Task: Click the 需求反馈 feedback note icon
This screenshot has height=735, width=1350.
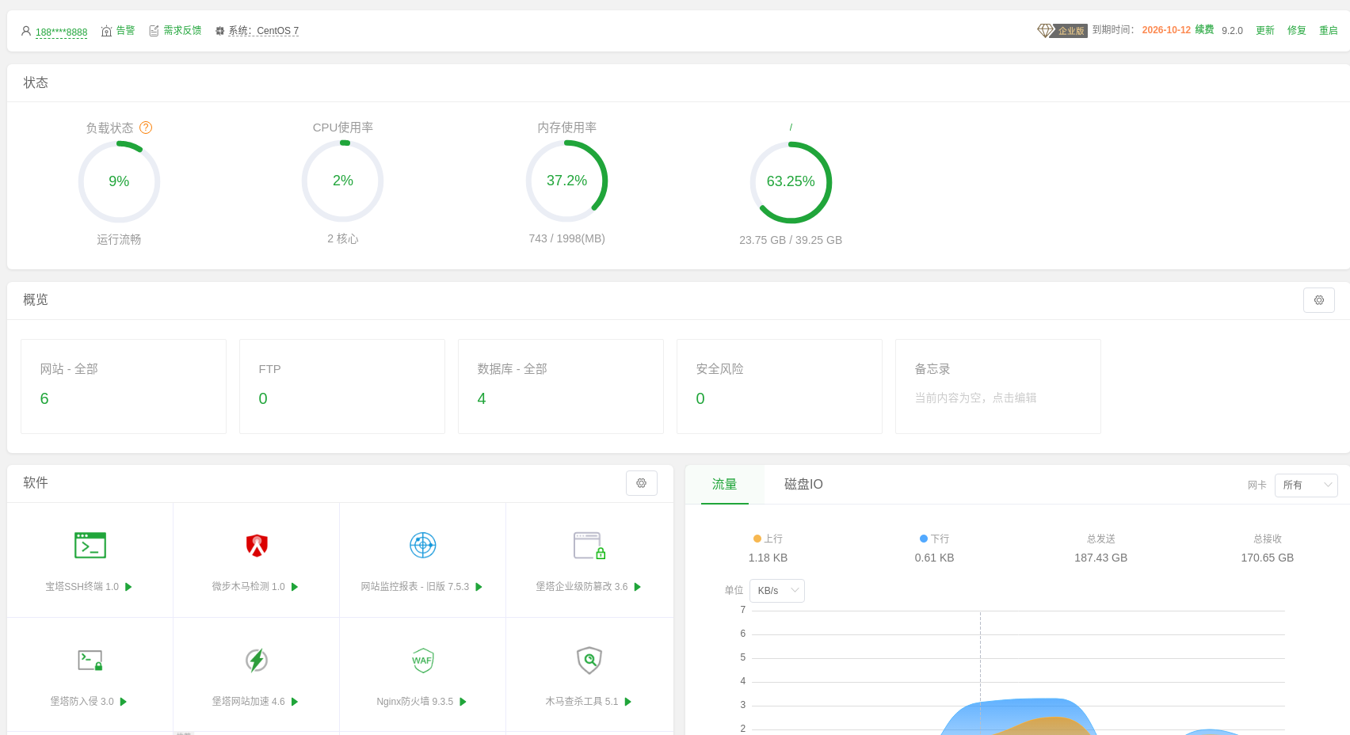Action: 154,31
